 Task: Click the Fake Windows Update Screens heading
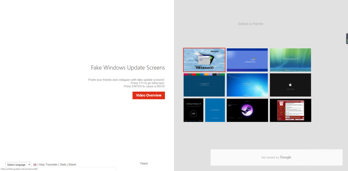click(128, 68)
